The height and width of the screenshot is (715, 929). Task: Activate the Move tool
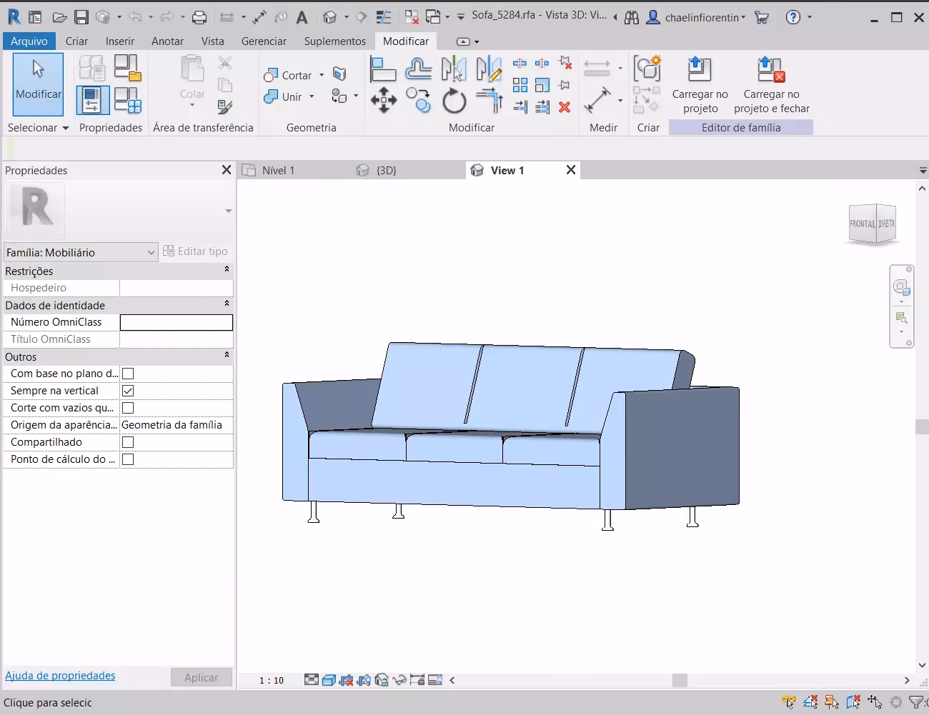click(384, 100)
